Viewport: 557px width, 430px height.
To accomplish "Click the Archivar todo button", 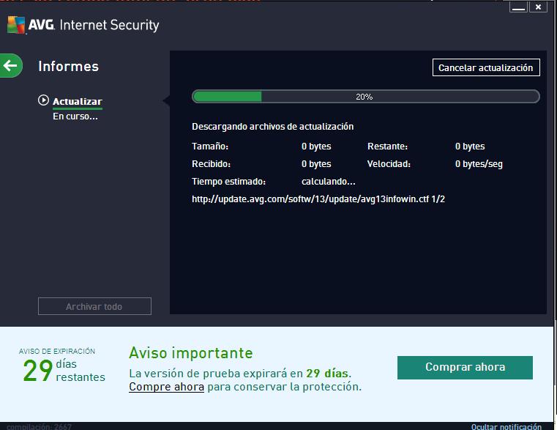I will 94,306.
